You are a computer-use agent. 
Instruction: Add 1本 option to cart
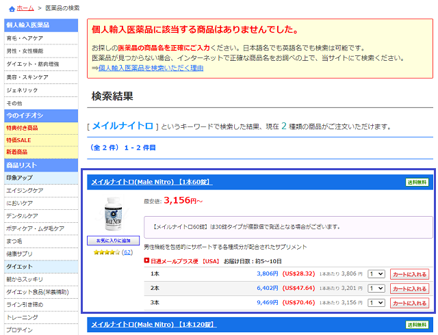[x=409, y=274]
